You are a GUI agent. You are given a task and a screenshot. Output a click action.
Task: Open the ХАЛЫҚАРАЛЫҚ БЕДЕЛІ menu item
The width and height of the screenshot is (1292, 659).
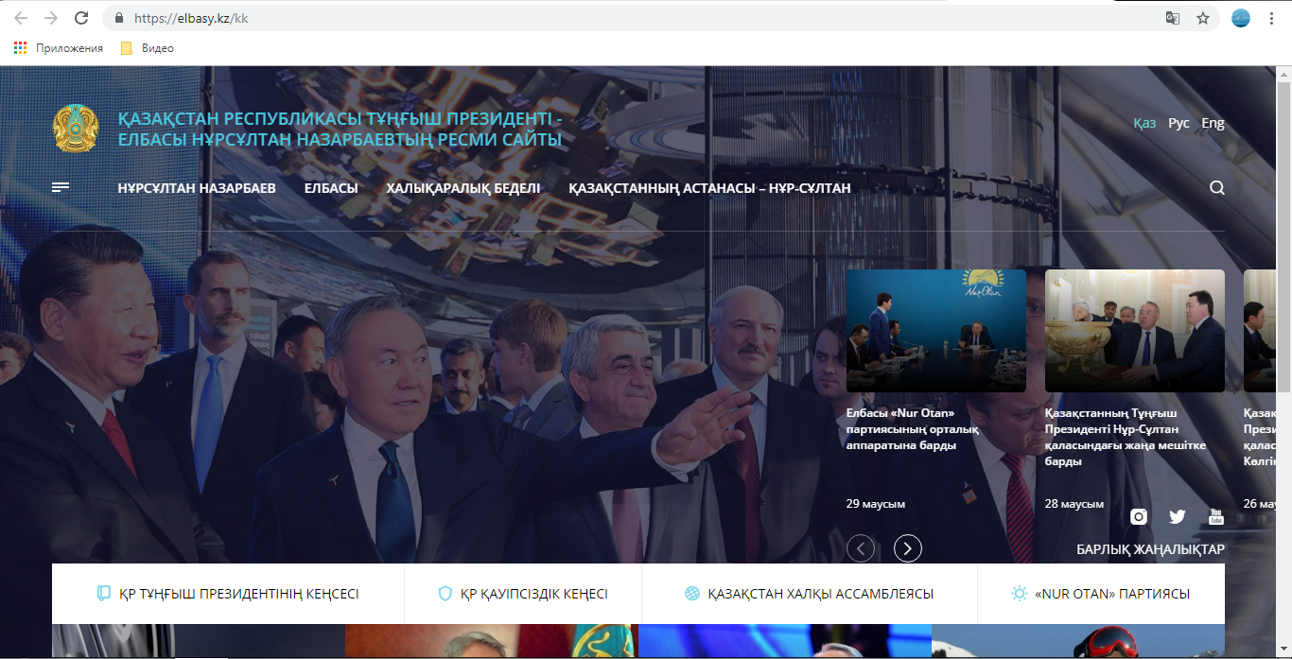coord(463,188)
